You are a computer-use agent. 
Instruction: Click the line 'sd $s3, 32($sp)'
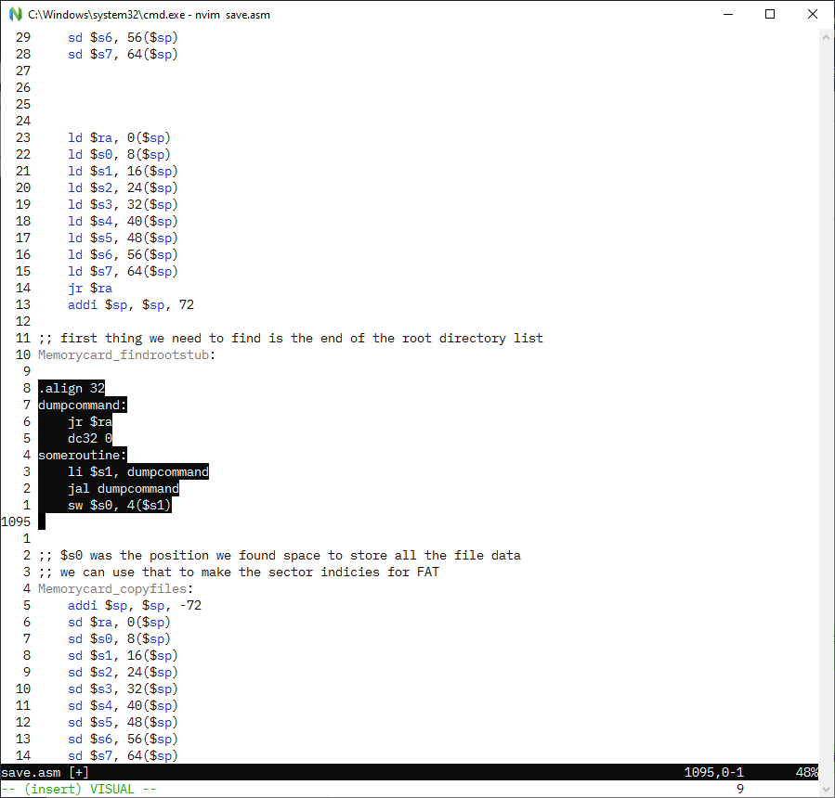click(123, 689)
